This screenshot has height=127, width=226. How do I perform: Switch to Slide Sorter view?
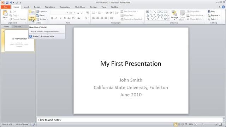[x=179, y=124]
